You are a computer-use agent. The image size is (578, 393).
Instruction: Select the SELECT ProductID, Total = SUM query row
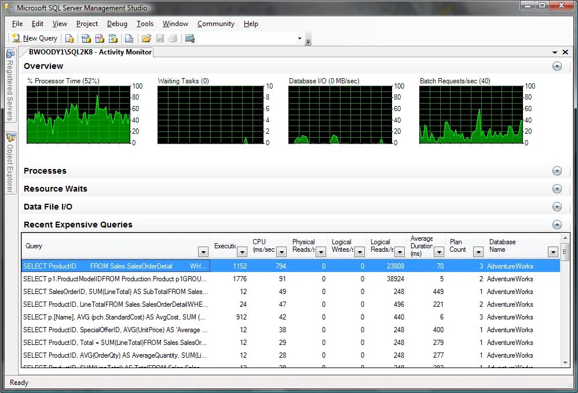291,343
